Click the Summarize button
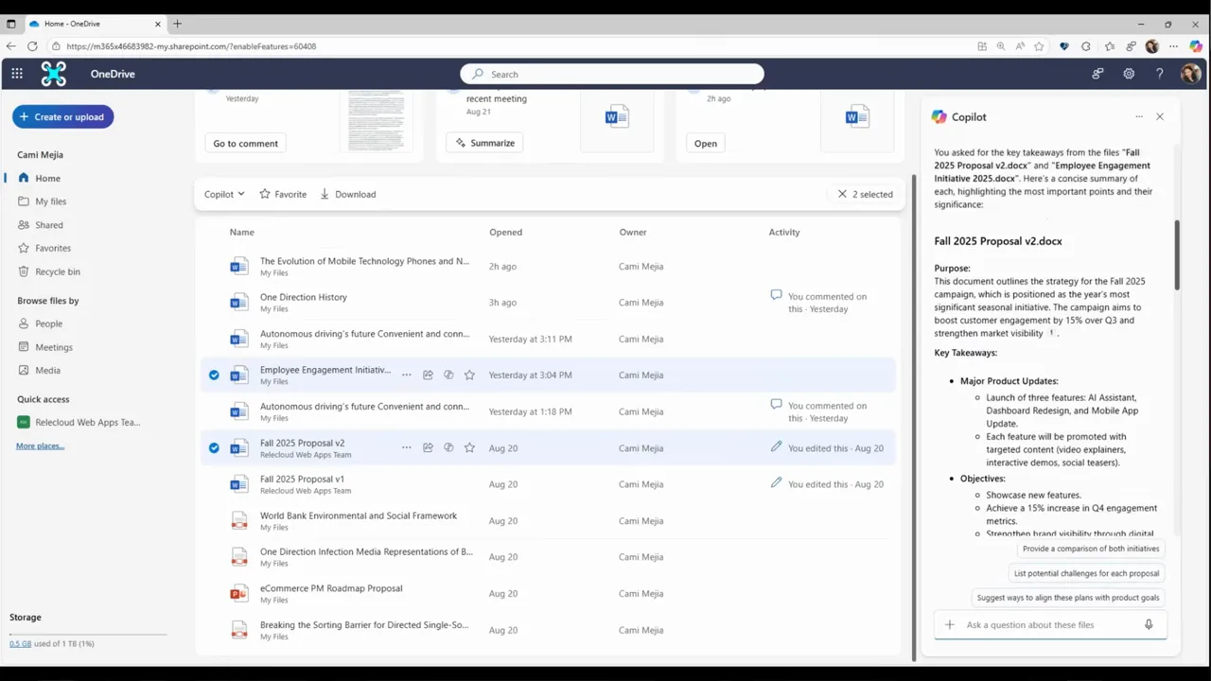The width and height of the screenshot is (1211, 681). click(x=485, y=143)
